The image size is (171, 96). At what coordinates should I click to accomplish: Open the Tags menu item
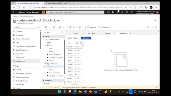click(17, 43)
